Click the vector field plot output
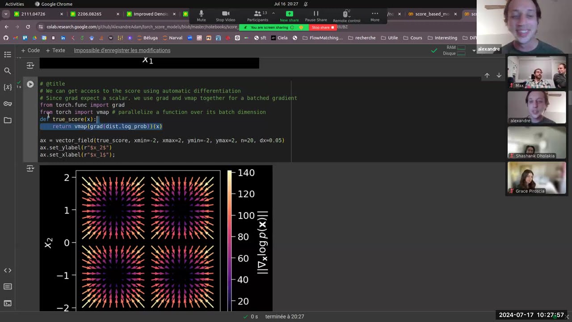The width and height of the screenshot is (572, 322). [x=156, y=238]
